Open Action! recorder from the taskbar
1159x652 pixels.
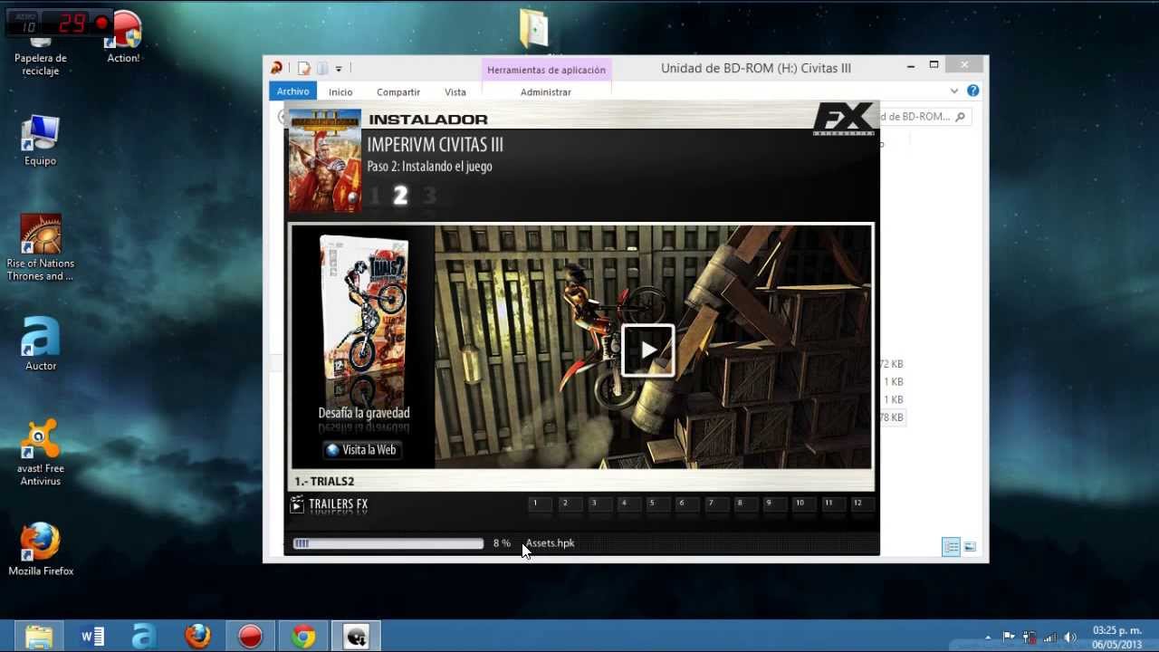[250, 637]
